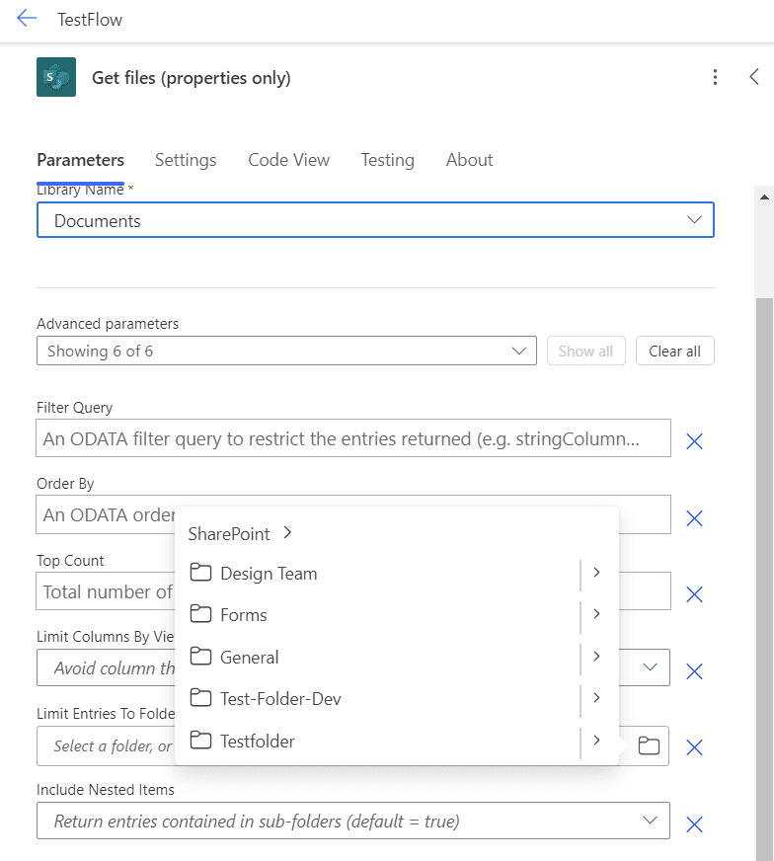
Task: Click the Testfolder folder icon
Action: (x=200, y=741)
